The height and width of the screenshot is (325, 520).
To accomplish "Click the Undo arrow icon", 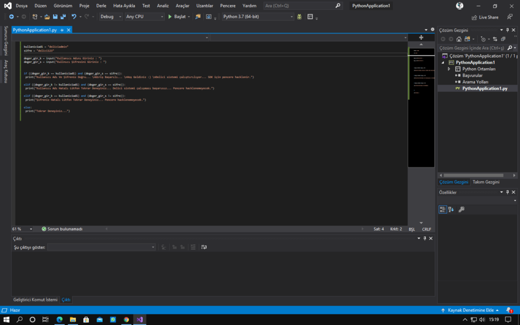I will tap(73, 17).
